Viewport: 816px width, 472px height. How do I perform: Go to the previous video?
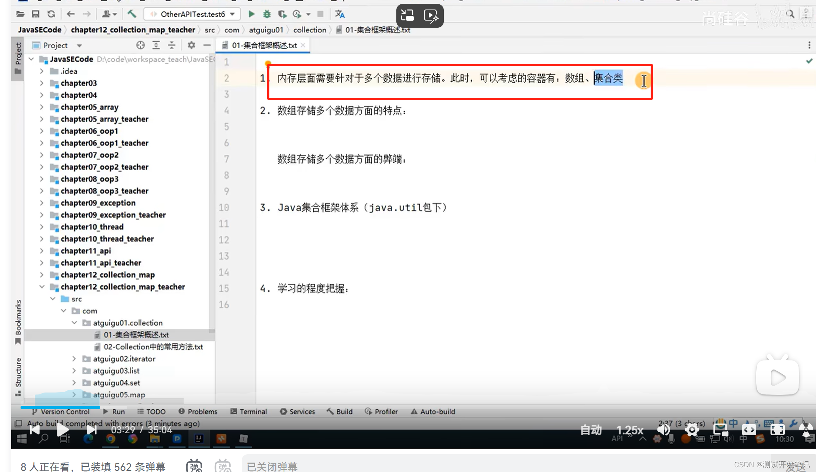pyautogui.click(x=35, y=430)
